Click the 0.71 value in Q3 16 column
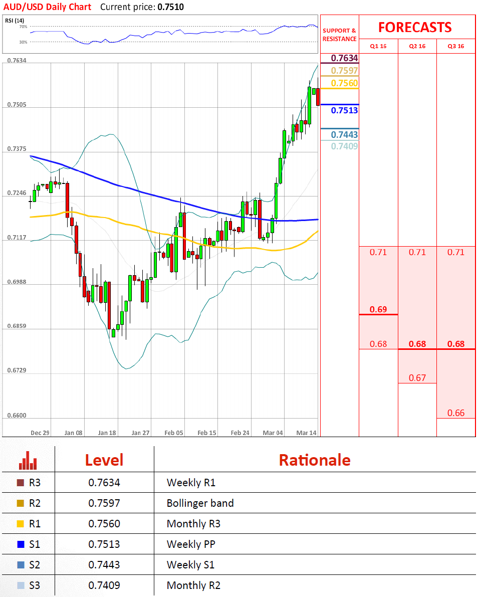Screen dimensions: 479x597 (x=456, y=252)
